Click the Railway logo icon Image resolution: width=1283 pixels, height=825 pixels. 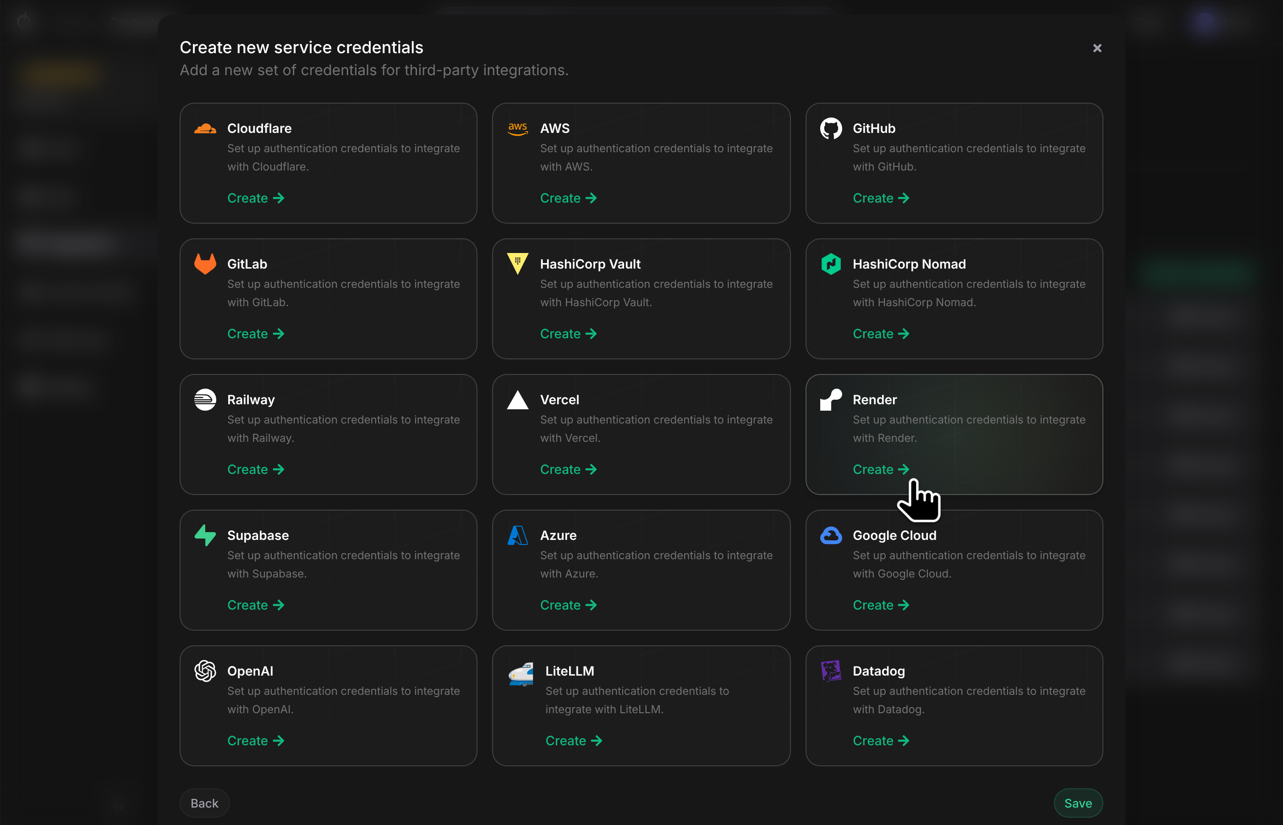click(x=205, y=400)
